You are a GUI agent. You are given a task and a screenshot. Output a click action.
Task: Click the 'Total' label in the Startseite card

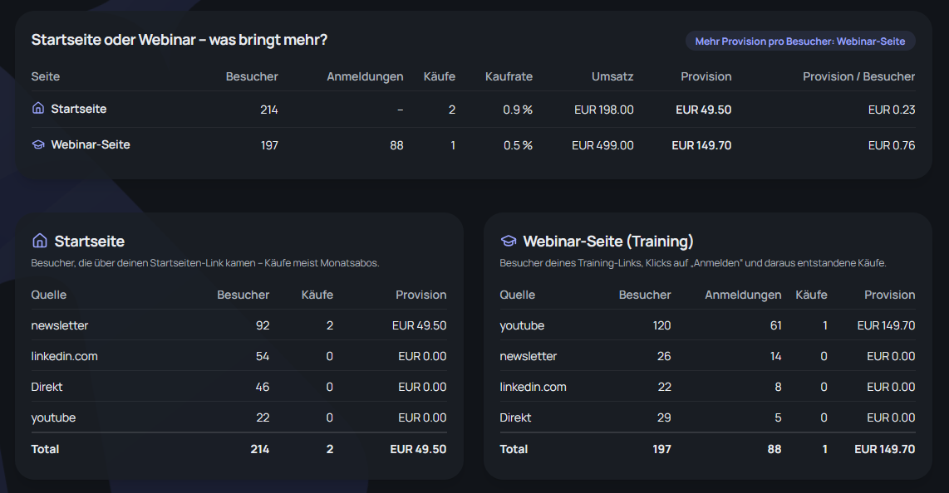click(46, 450)
